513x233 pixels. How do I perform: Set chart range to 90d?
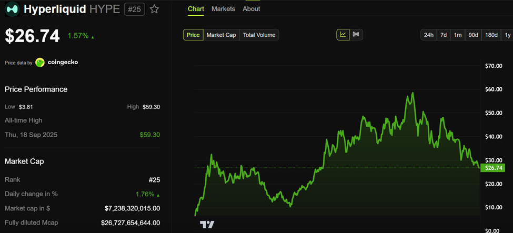474,35
